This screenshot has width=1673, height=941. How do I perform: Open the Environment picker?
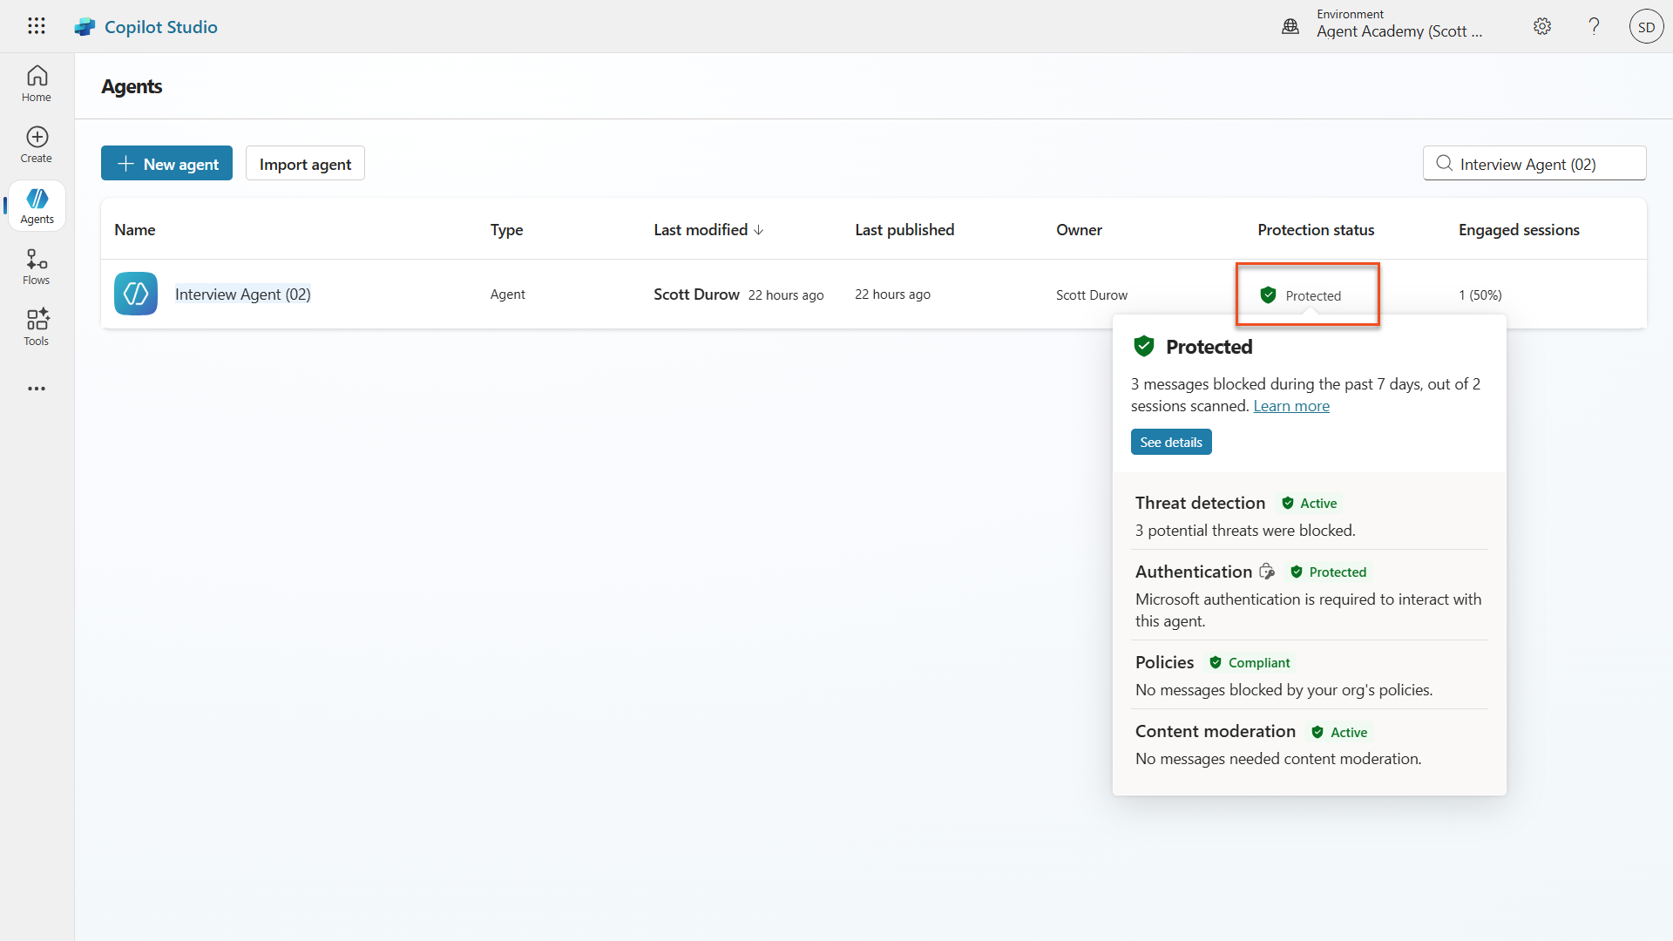(x=1385, y=26)
